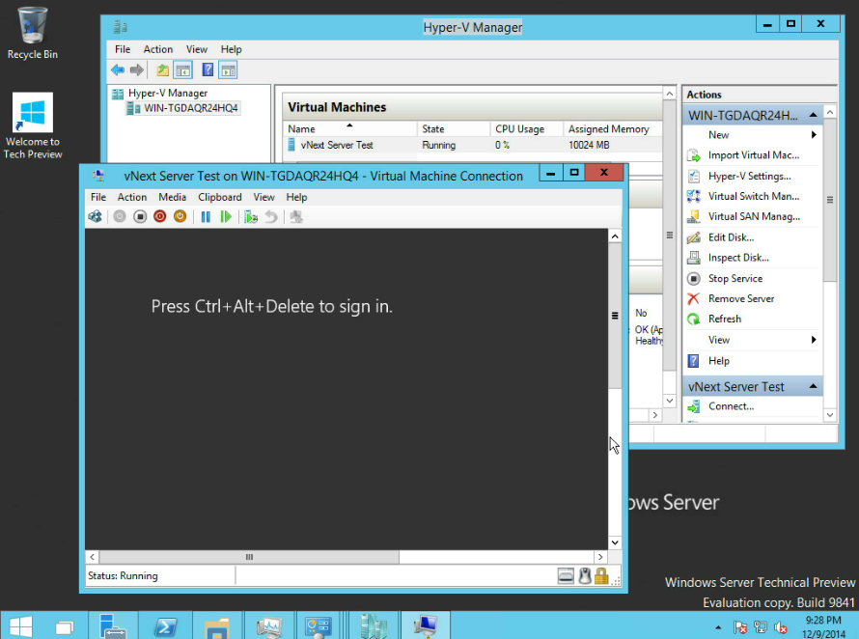Screen dimensions: 859x639
Task: Click the keyboard status icon in VM Connection
Action: (x=566, y=576)
